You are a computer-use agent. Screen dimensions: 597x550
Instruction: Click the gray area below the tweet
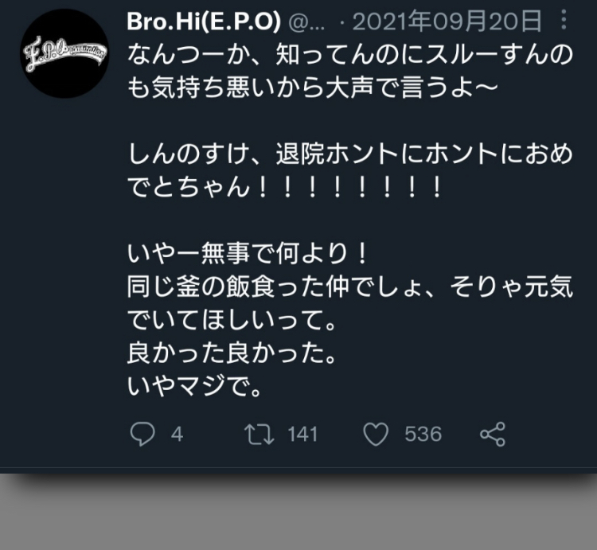click(298, 512)
